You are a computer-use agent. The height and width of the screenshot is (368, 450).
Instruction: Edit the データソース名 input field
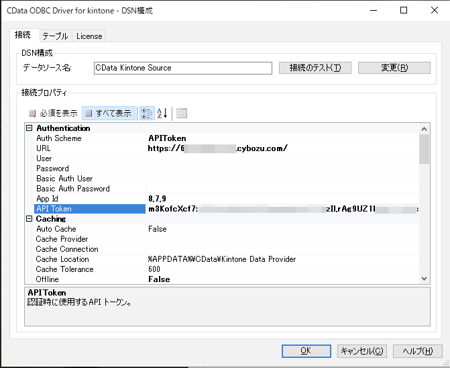click(183, 68)
